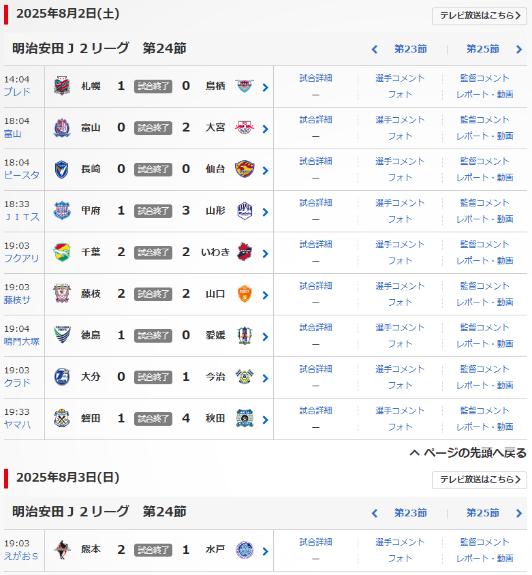The height and width of the screenshot is (575, 532).
Task: Expand the Kofu vs Yamagata match arrow
Action: click(x=265, y=212)
